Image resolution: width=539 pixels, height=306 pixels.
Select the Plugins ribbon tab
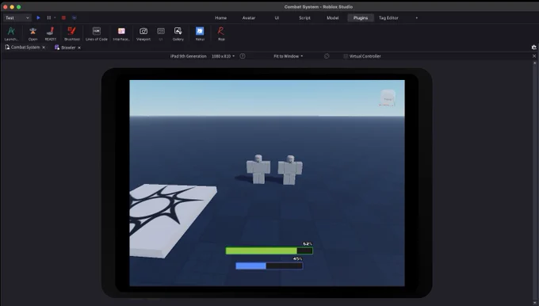361,18
